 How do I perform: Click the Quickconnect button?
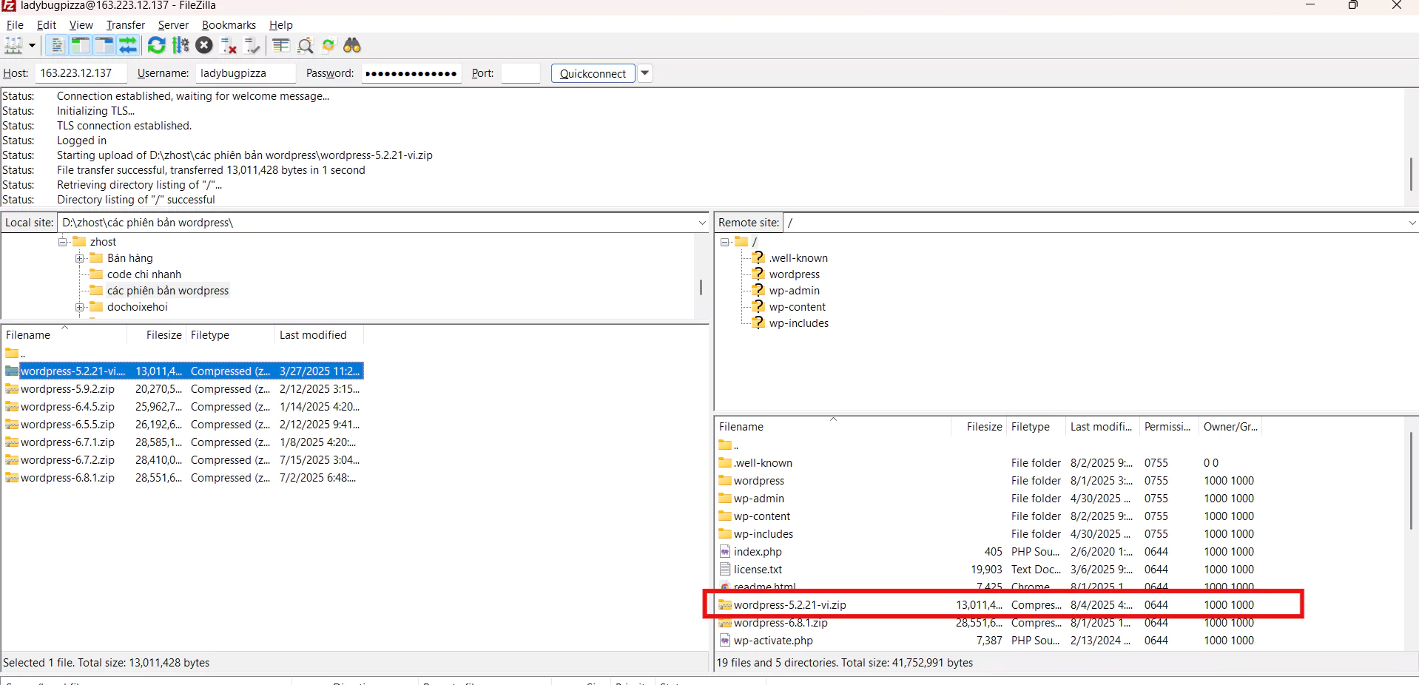coord(593,73)
